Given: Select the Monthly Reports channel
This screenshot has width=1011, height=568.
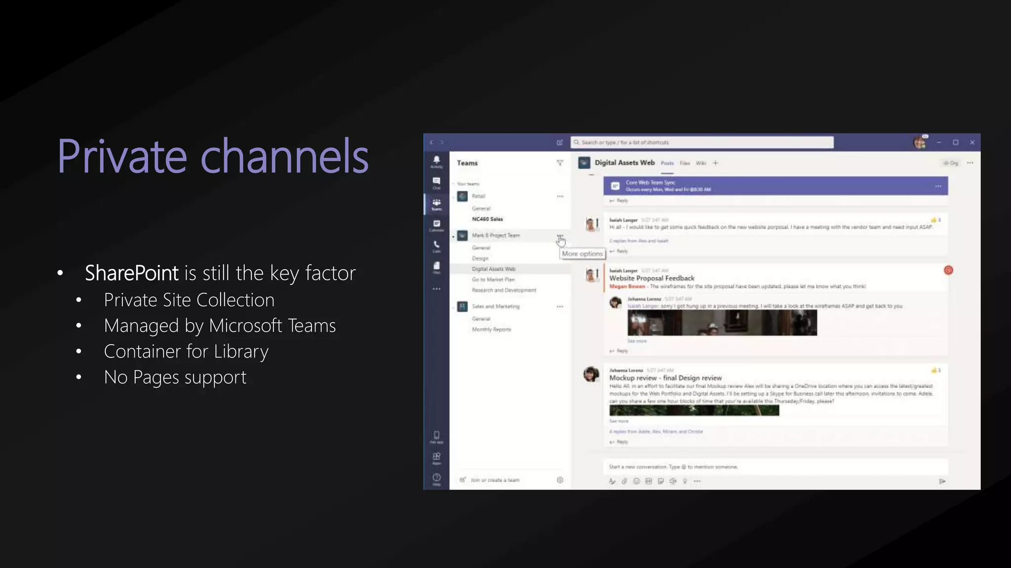Looking at the screenshot, I should click(491, 329).
